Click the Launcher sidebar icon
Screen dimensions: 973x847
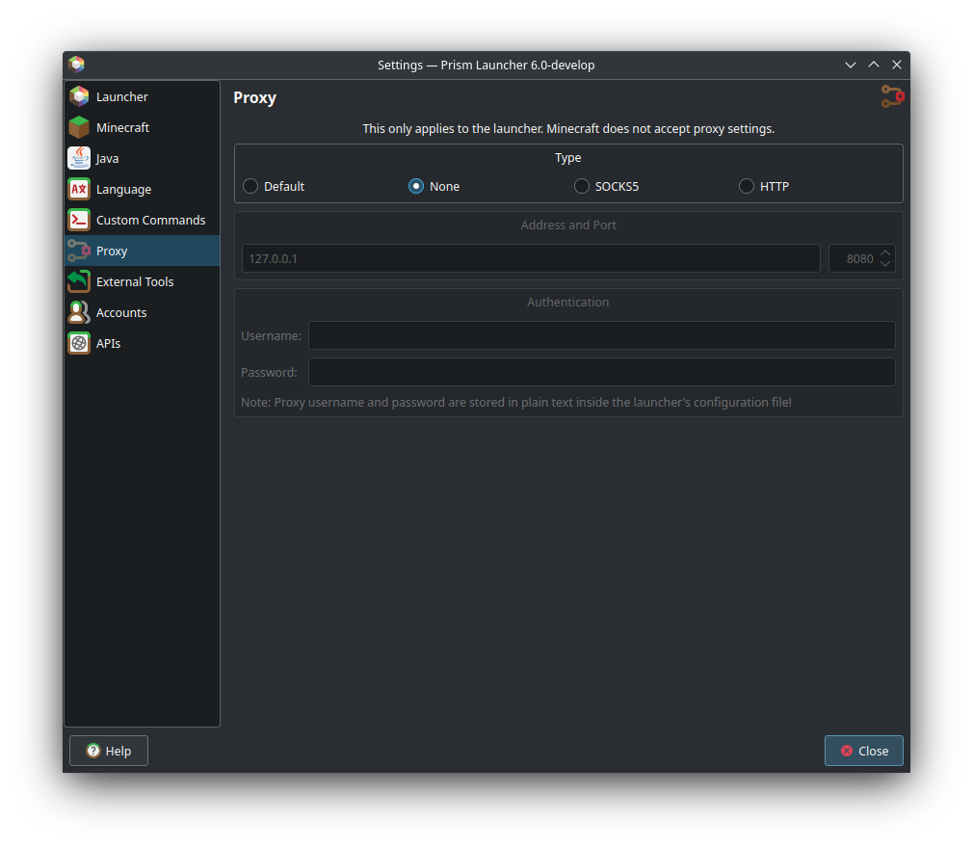click(79, 96)
